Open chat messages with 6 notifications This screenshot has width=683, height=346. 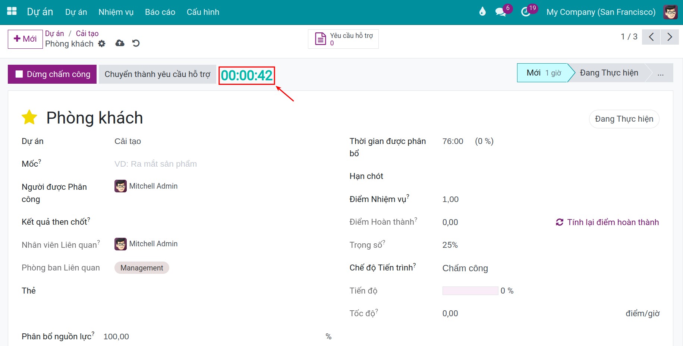(x=501, y=12)
